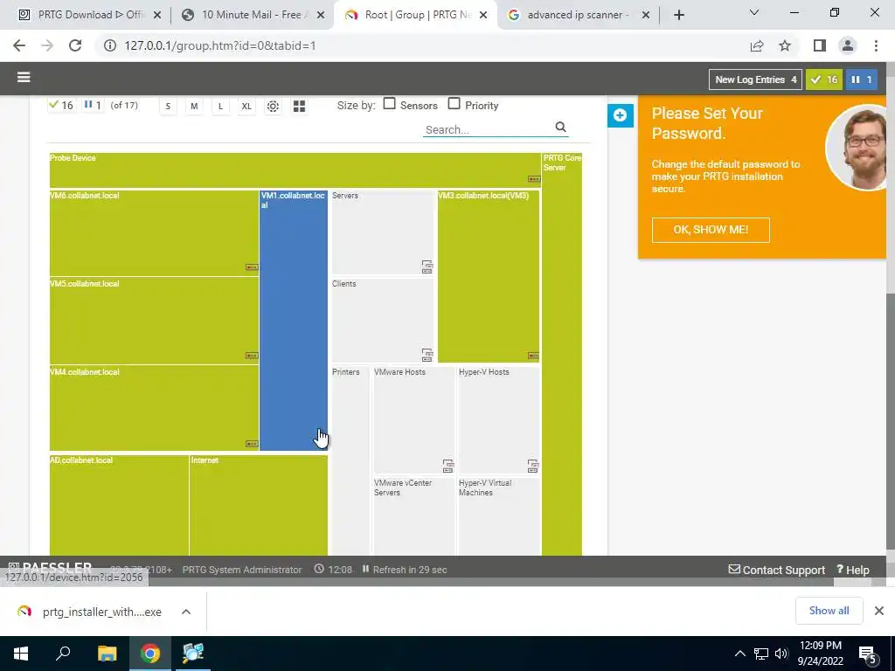
Task: Click Show all downloads button
Action: (829, 611)
